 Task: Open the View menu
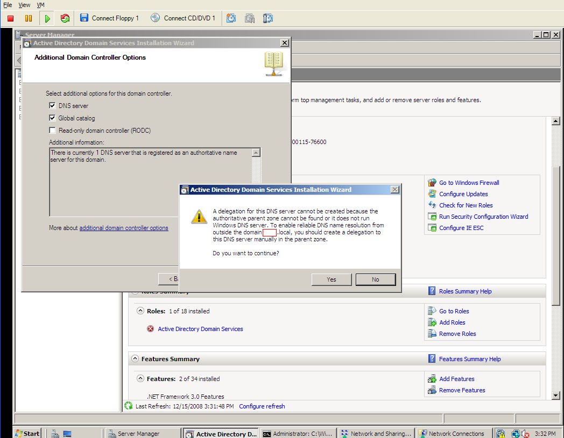pos(24,5)
